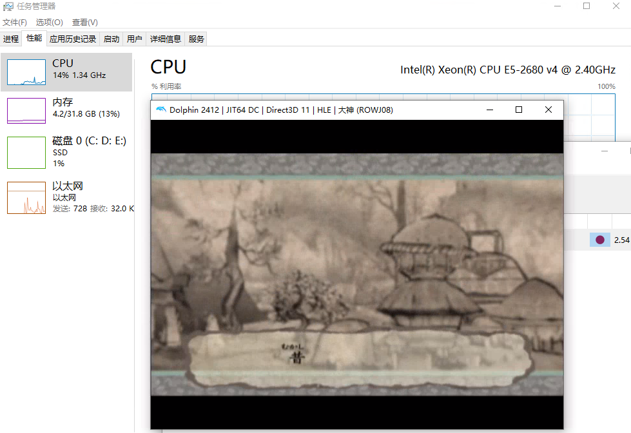631x433 pixels.
Task: Minimize the Dolphin emulator window
Action: pos(490,110)
